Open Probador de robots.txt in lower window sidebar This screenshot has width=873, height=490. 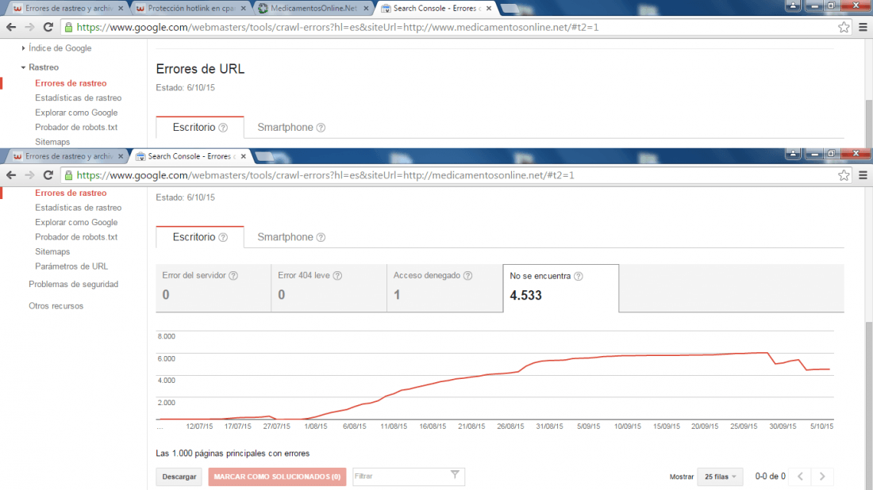pos(76,237)
